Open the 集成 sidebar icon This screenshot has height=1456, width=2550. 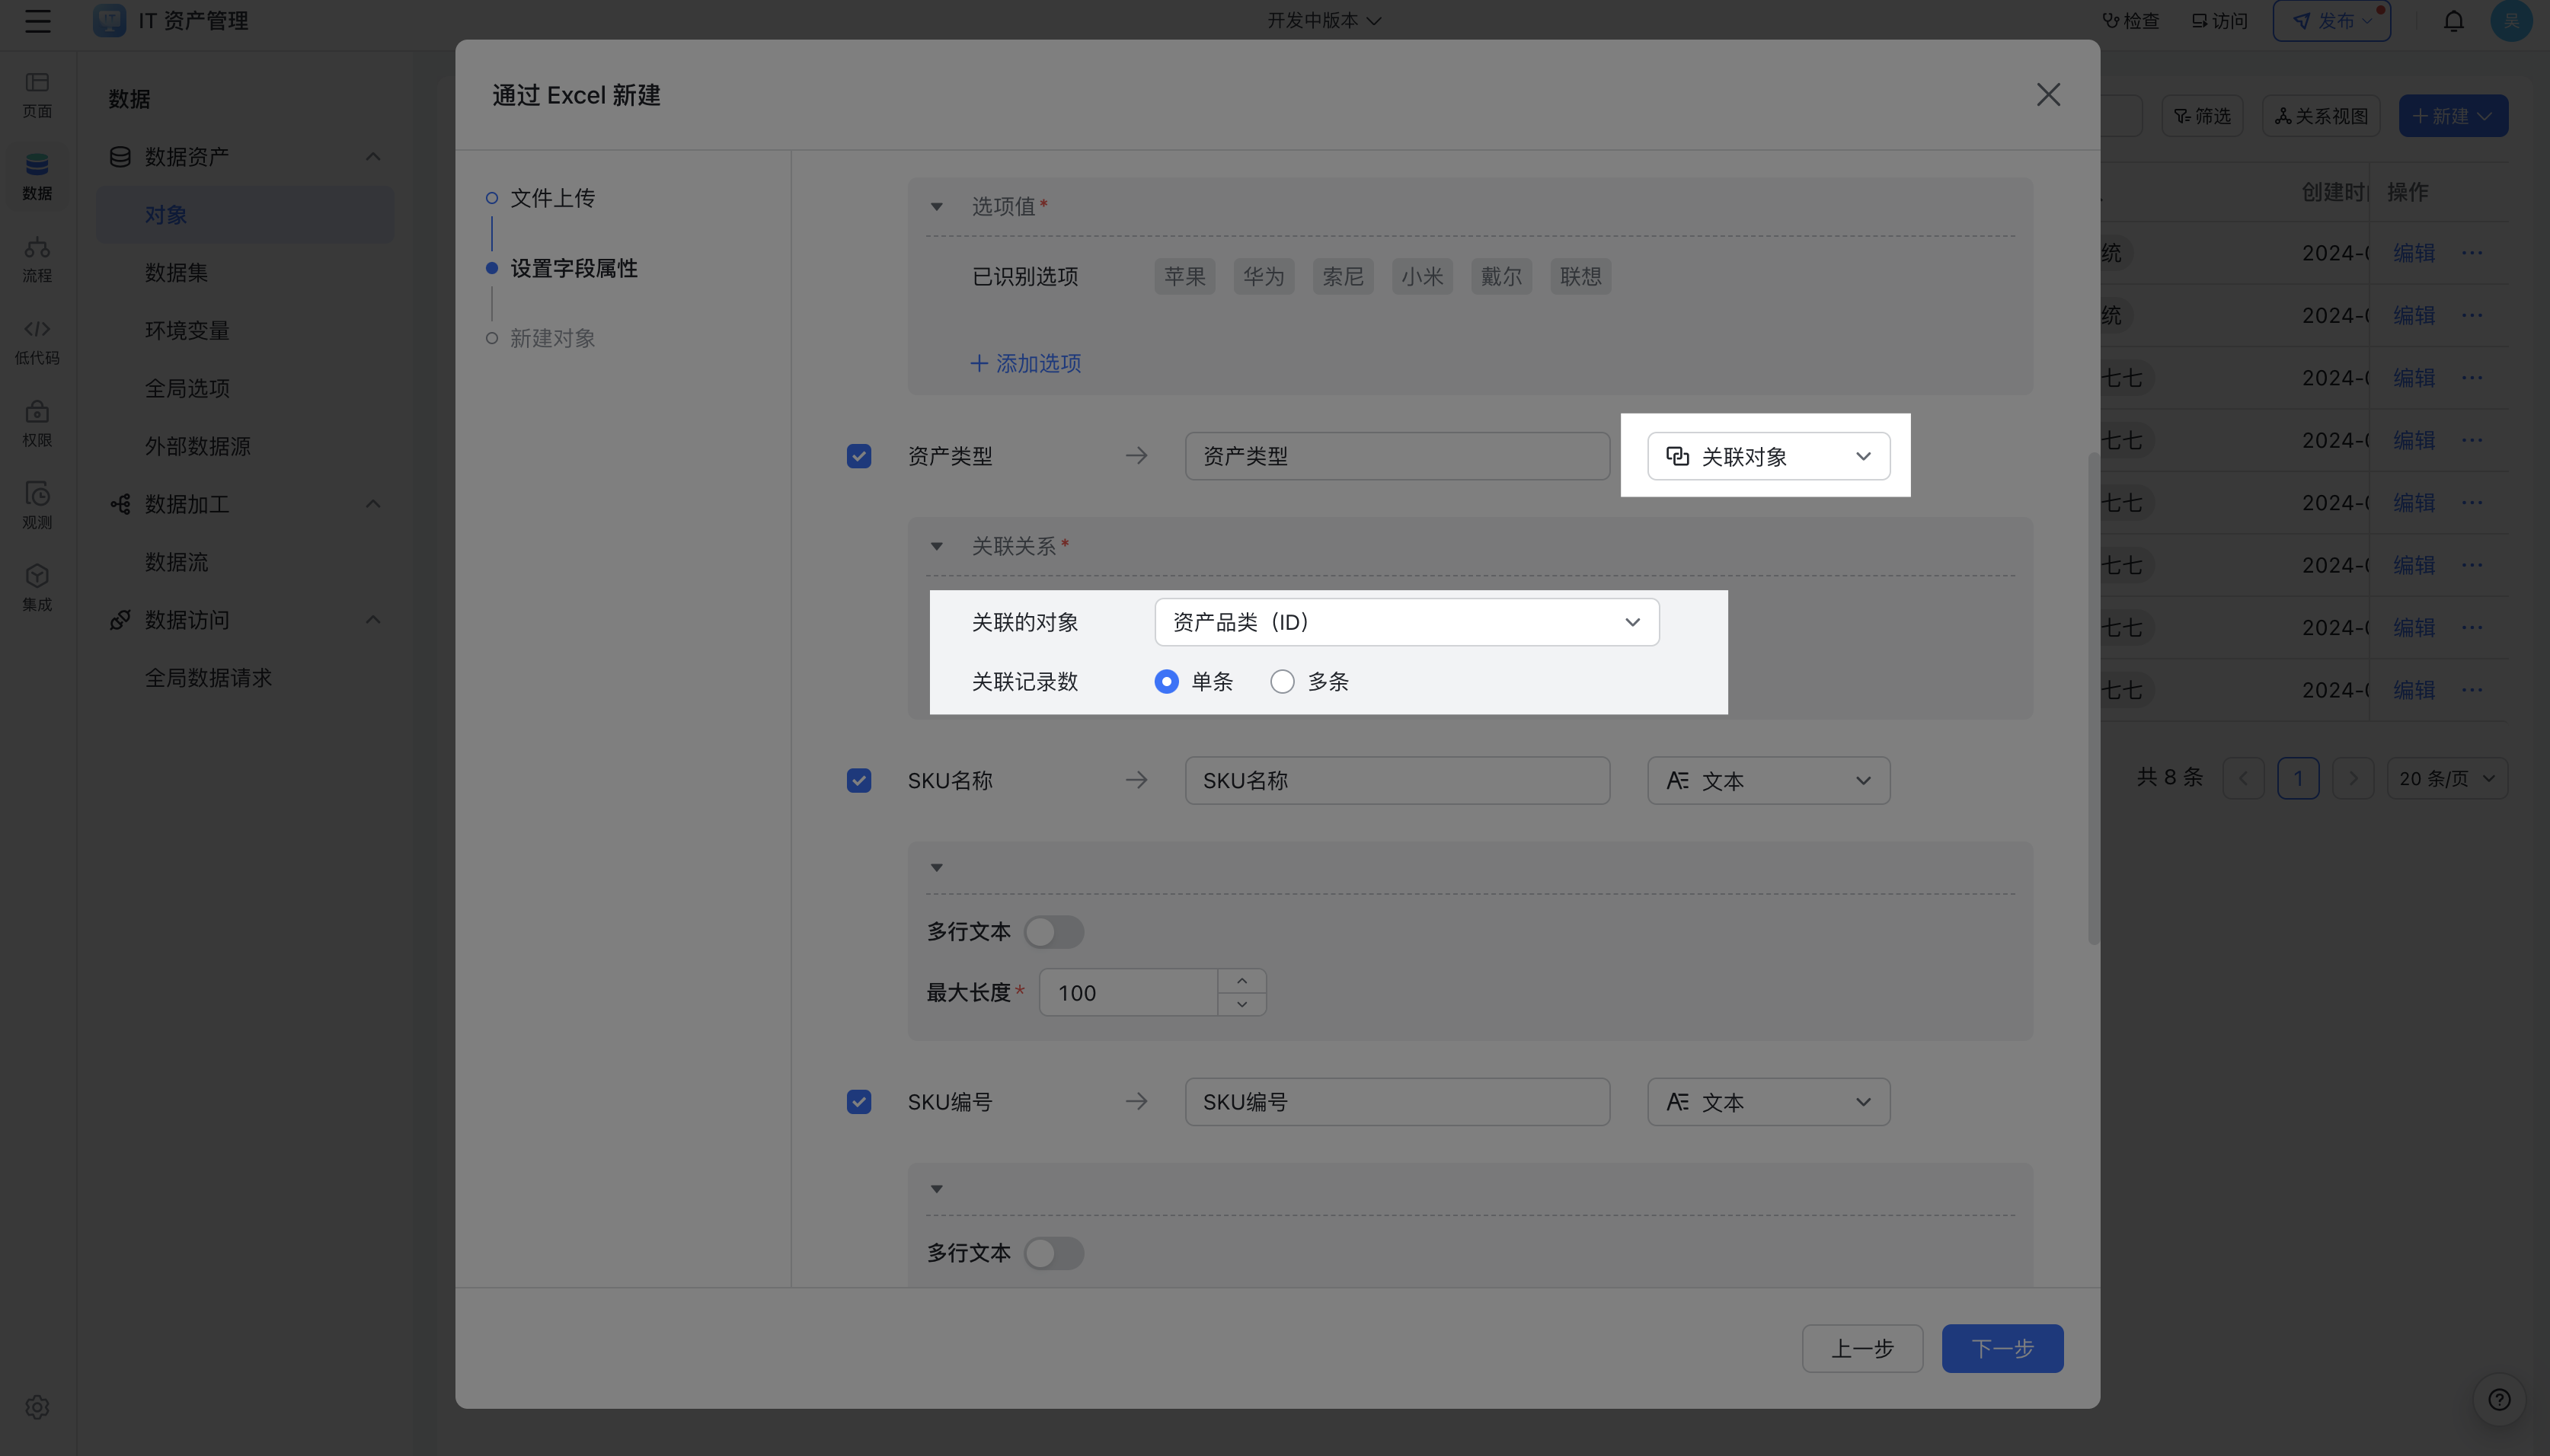tap(37, 588)
